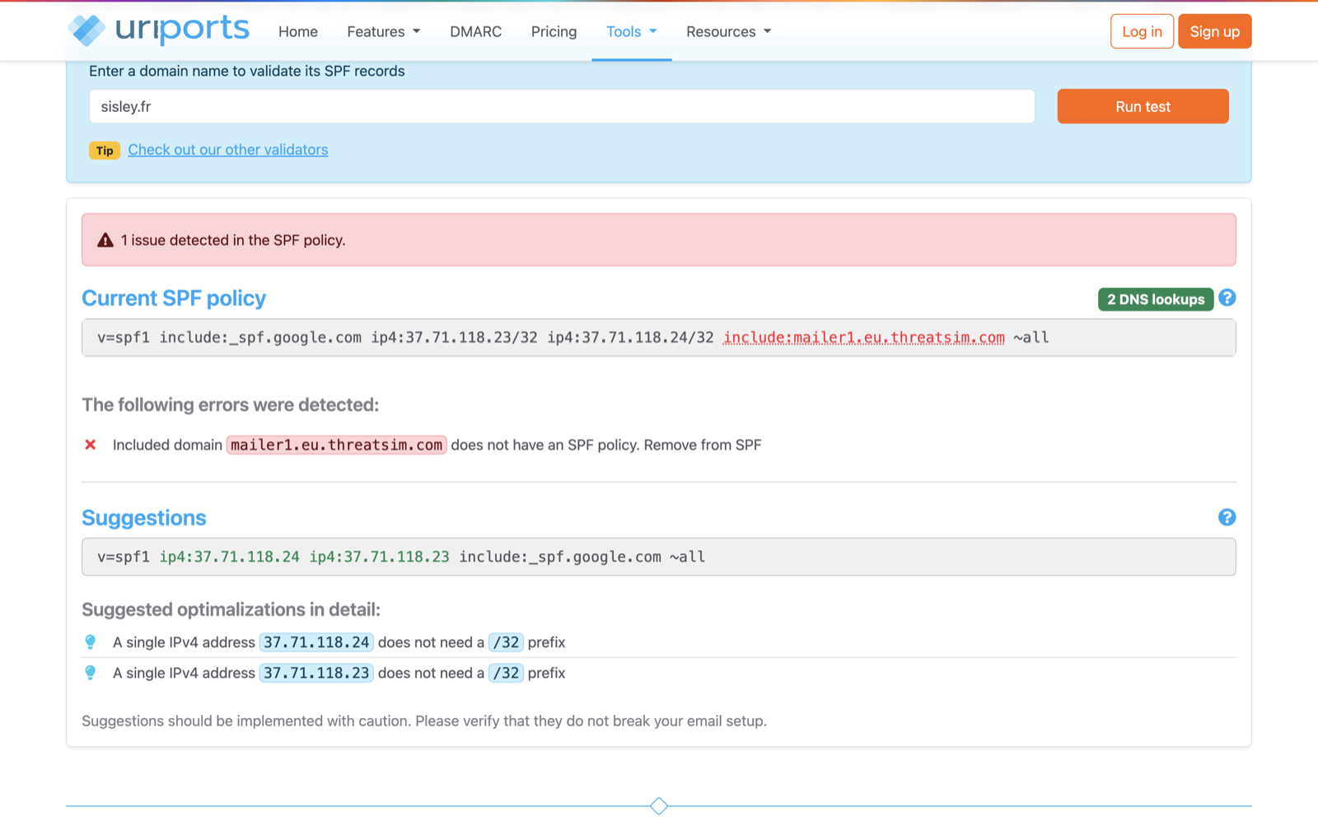Click the yellow Tip badge
The width and height of the screenshot is (1318, 835).
click(105, 151)
